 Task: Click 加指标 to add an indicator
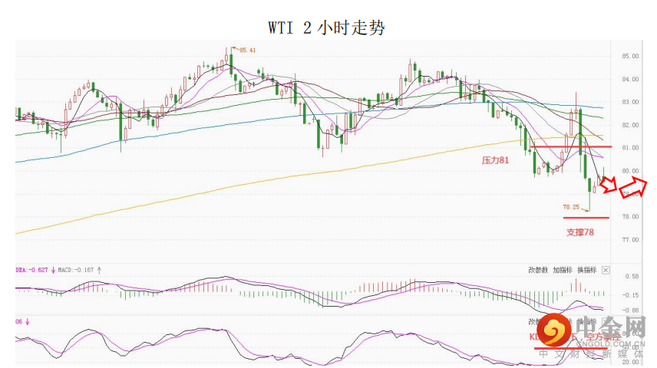coord(563,270)
